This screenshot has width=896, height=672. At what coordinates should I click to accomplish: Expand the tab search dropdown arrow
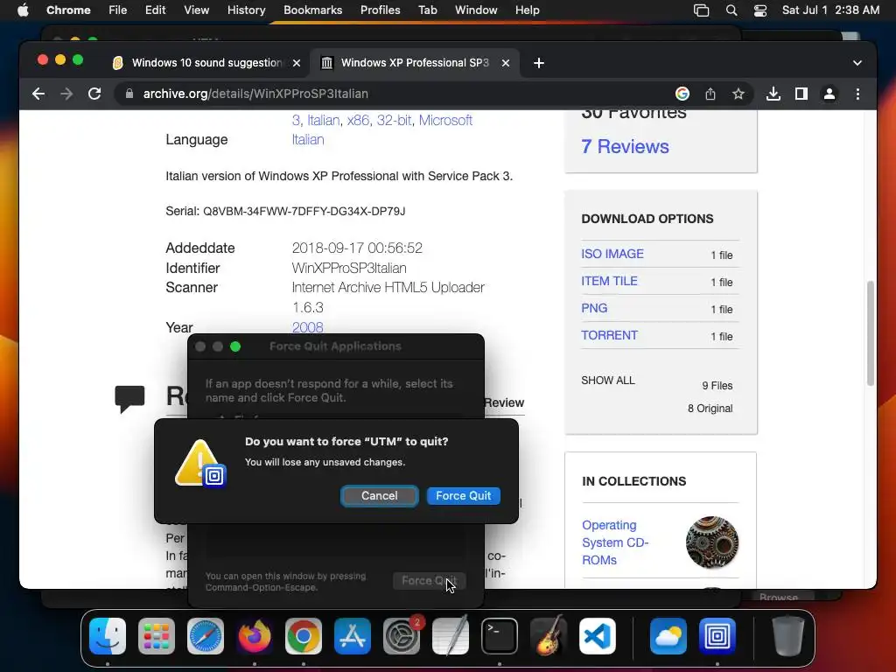[857, 63]
